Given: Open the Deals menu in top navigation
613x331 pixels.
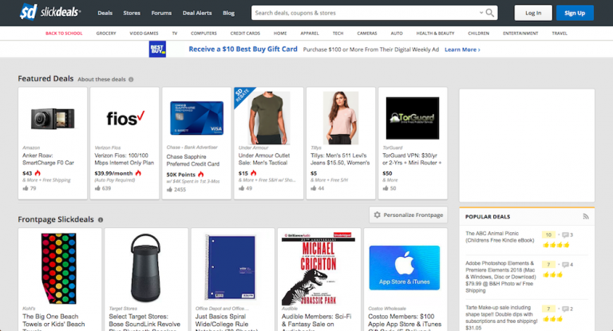Looking at the screenshot, I should pyautogui.click(x=105, y=13).
